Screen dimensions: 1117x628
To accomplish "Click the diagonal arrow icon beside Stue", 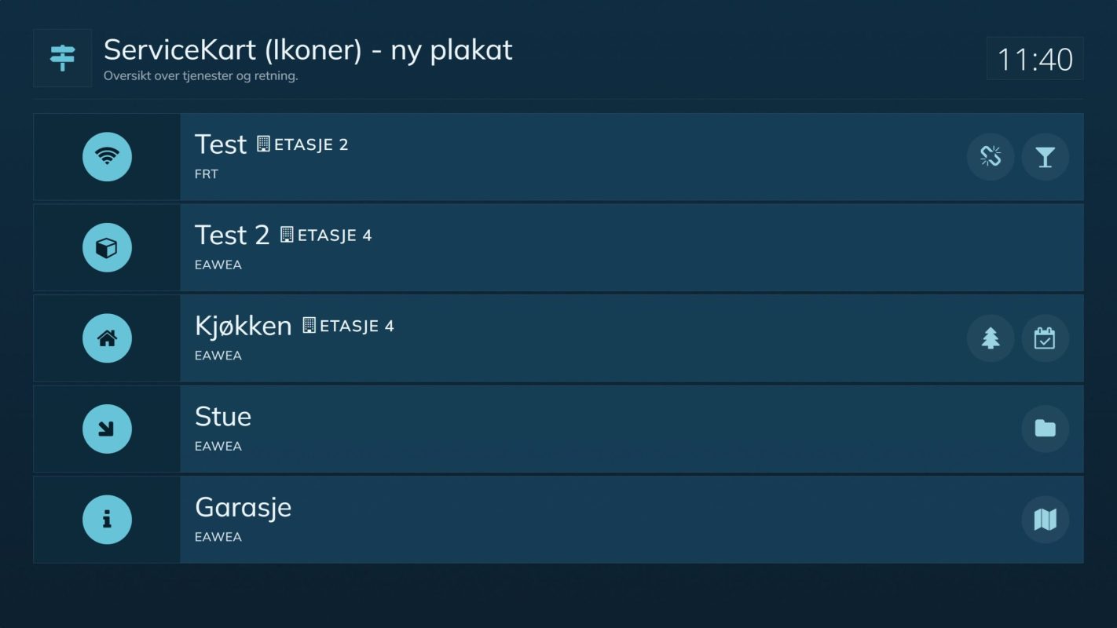I will [x=107, y=429].
